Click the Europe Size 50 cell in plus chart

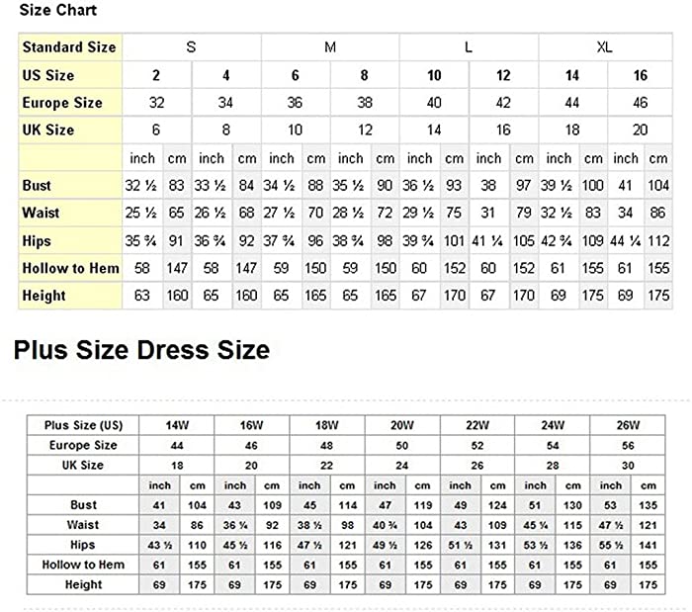tap(402, 446)
